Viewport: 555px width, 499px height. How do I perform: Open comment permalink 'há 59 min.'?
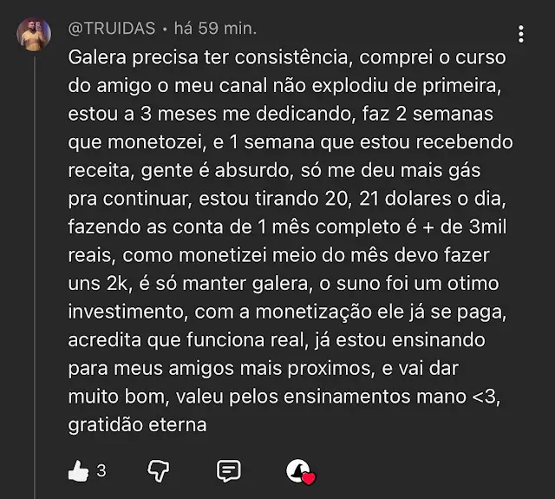point(215,29)
